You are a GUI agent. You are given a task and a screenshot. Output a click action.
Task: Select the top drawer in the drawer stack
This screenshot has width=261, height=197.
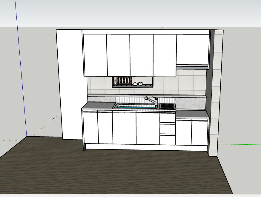pyautogui.click(x=168, y=117)
